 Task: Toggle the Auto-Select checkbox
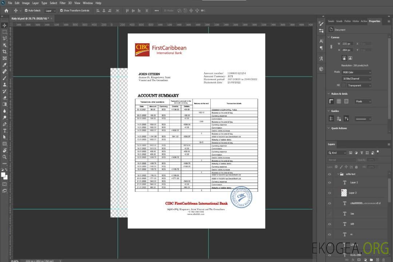[26, 11]
